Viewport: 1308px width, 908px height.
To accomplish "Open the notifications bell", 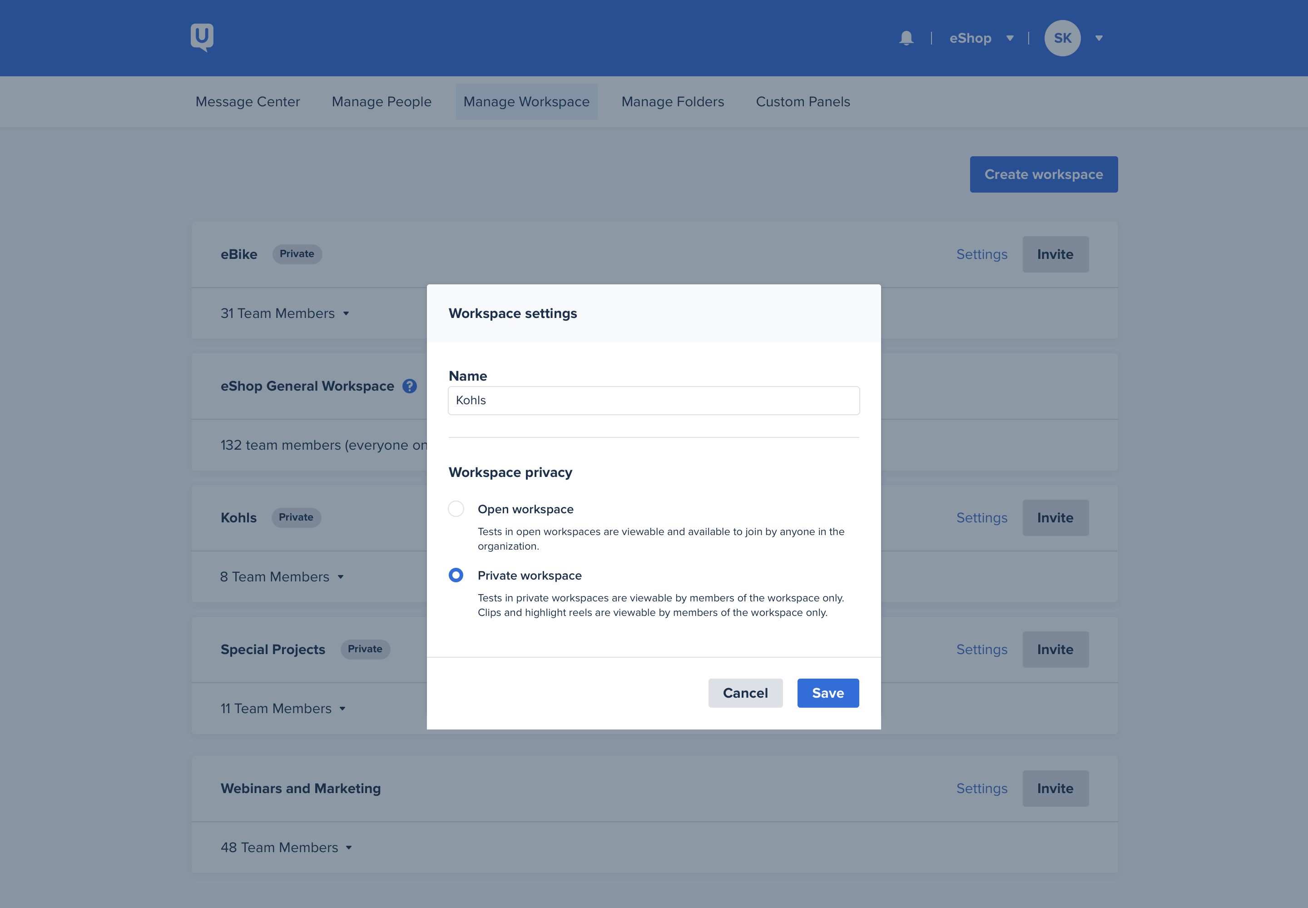I will 906,38.
